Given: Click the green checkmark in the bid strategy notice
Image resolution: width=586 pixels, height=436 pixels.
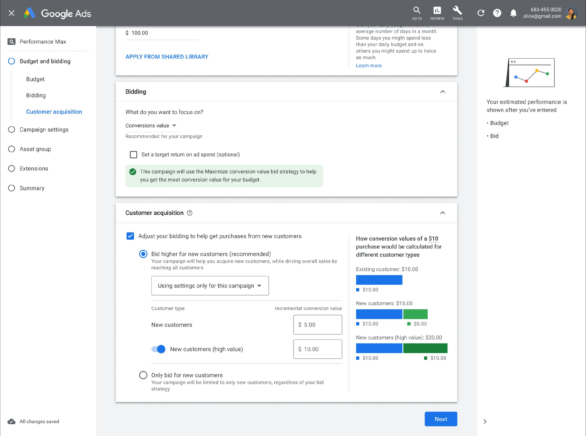Looking at the screenshot, I should click(133, 172).
